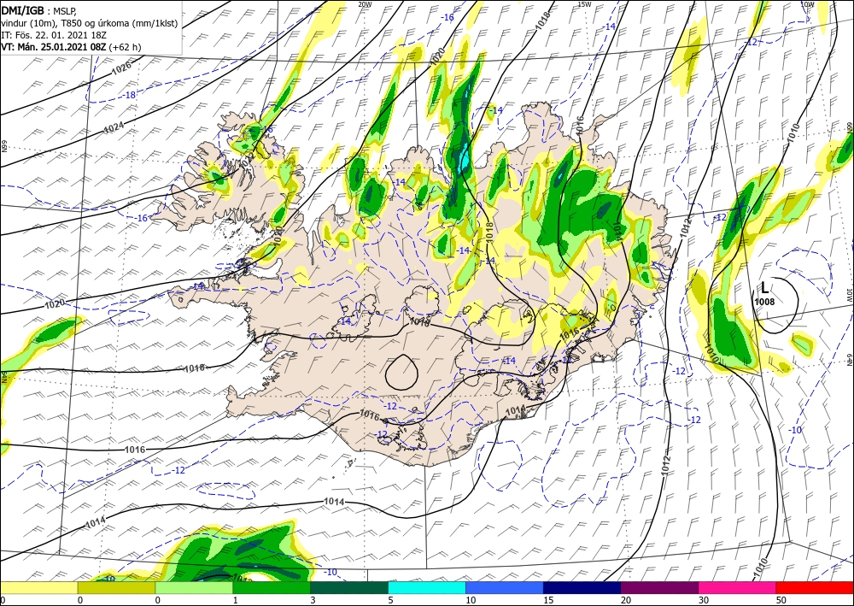Viewport: 854px width, 606px height.
Task: Click legend value '10' under the color bar
Action: click(x=470, y=600)
